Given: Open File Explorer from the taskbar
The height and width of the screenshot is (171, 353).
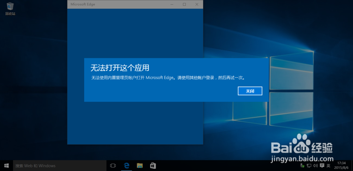Looking at the screenshot, I should (140, 166).
